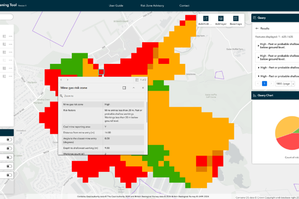Open the Add/Edit tool
This screenshot has height=199, width=299.
point(204,20)
